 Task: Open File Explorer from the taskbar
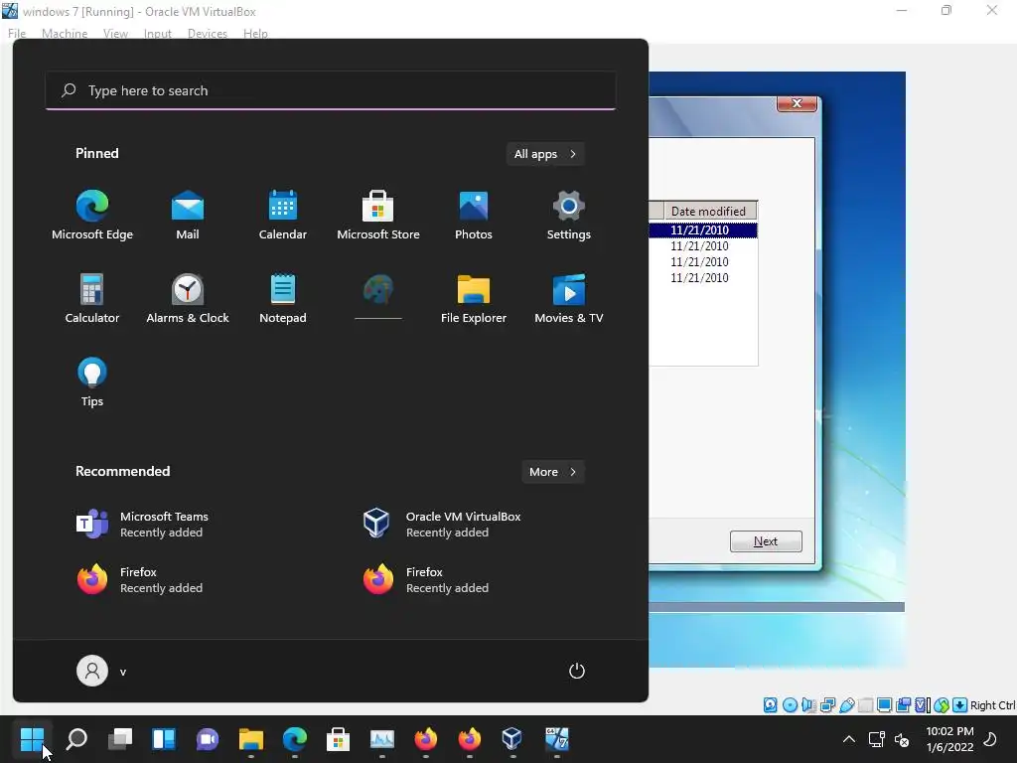pyautogui.click(x=251, y=738)
